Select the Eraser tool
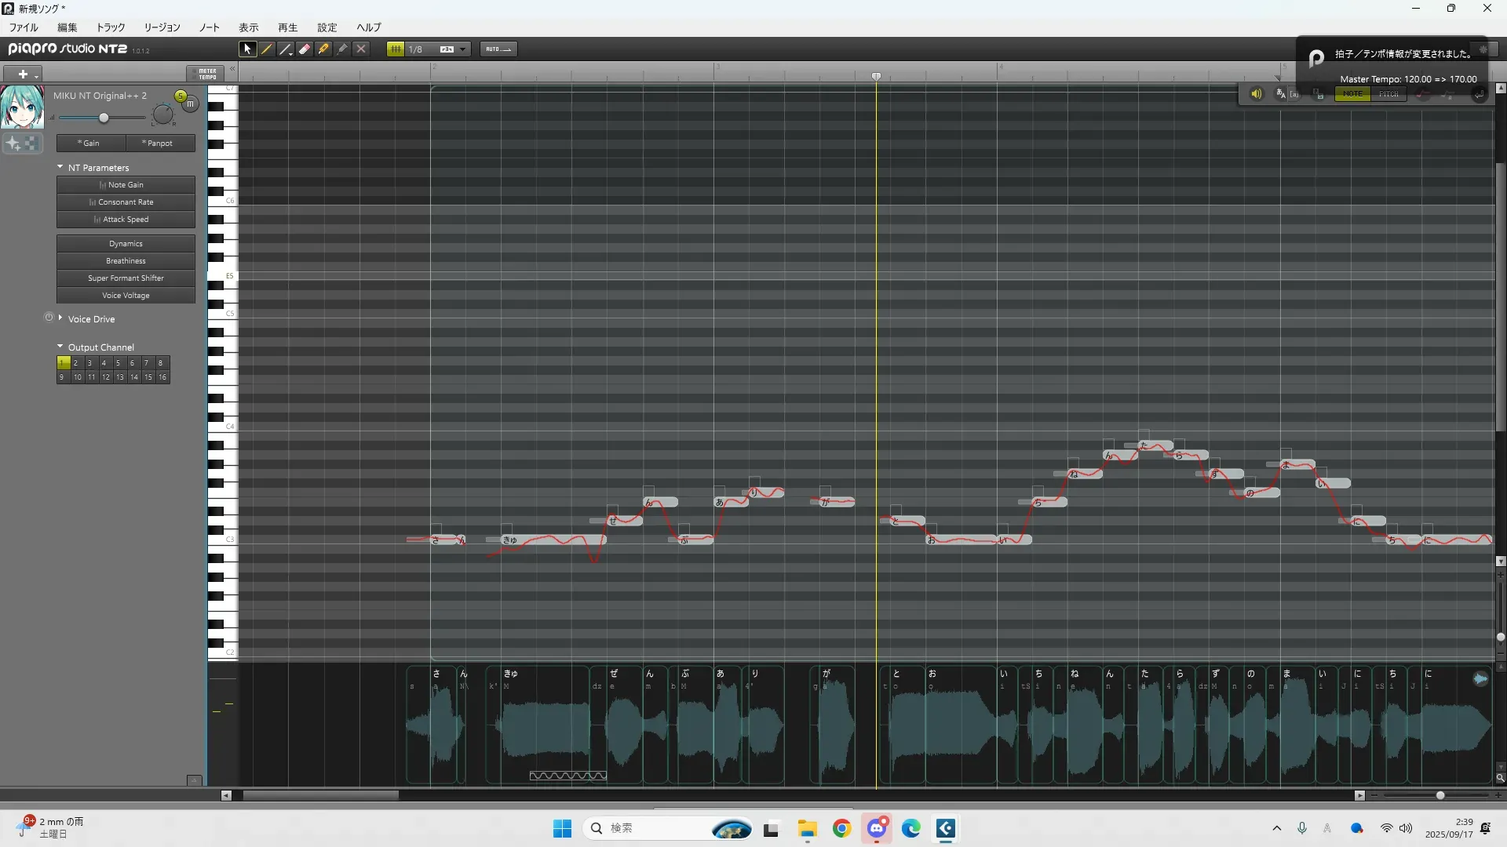Viewport: 1507px width, 847px height. 305,49
